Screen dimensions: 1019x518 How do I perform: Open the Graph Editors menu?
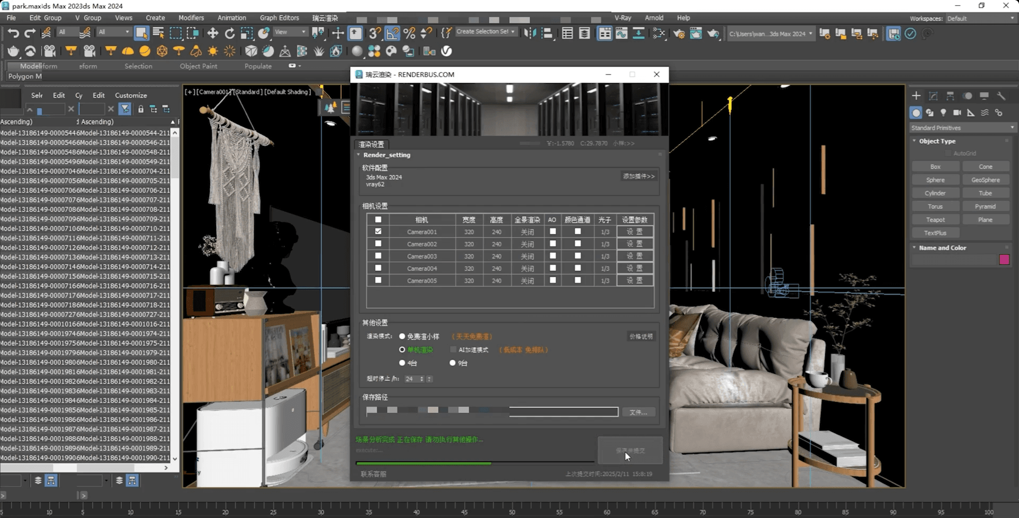point(279,18)
